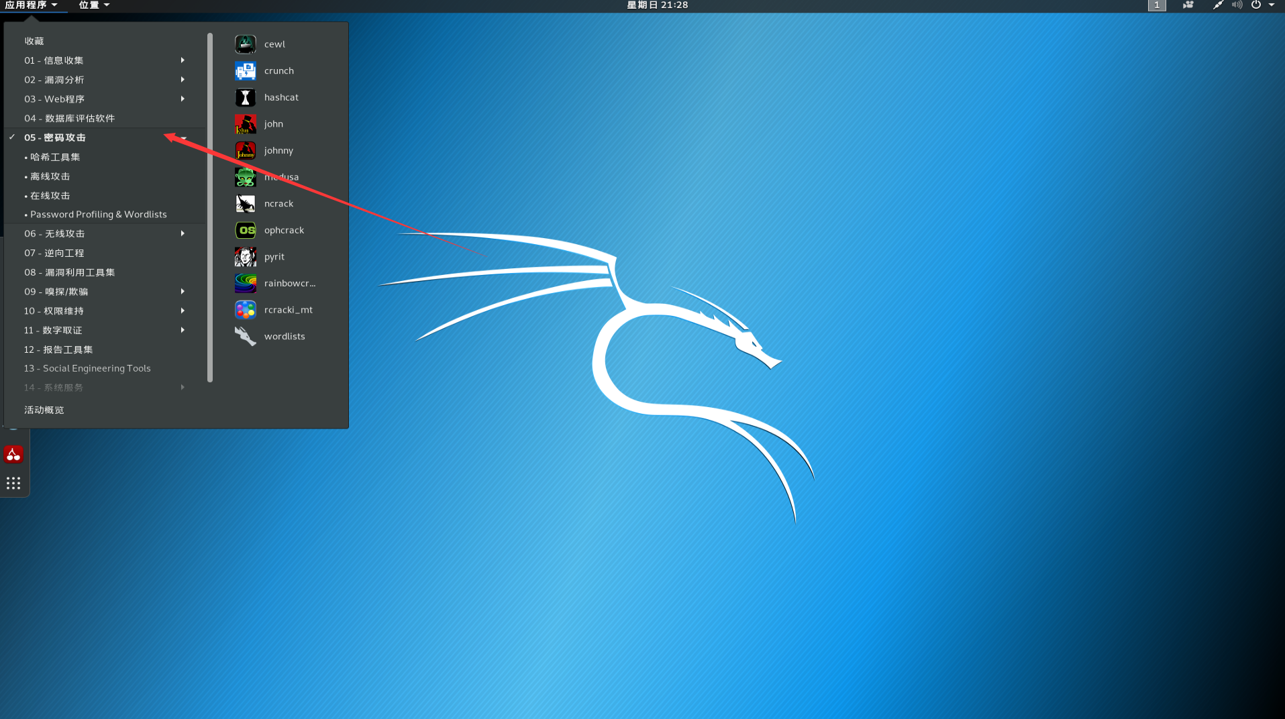The image size is (1285, 719).
Task: Click the wordlists label text
Action: point(285,336)
